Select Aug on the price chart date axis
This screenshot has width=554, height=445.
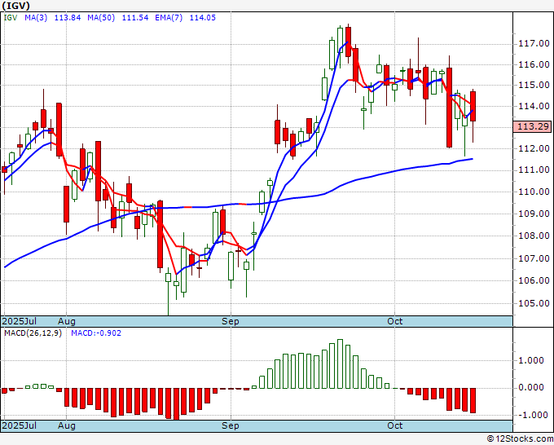(x=67, y=321)
